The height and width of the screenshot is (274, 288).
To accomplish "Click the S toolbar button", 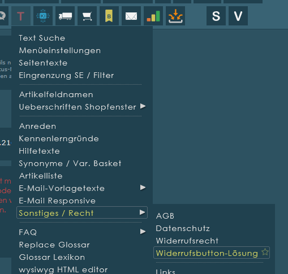I will tap(216, 16).
